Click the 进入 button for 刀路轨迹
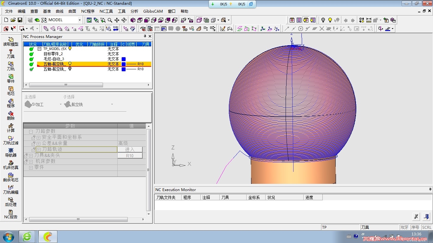 [x=130, y=149]
